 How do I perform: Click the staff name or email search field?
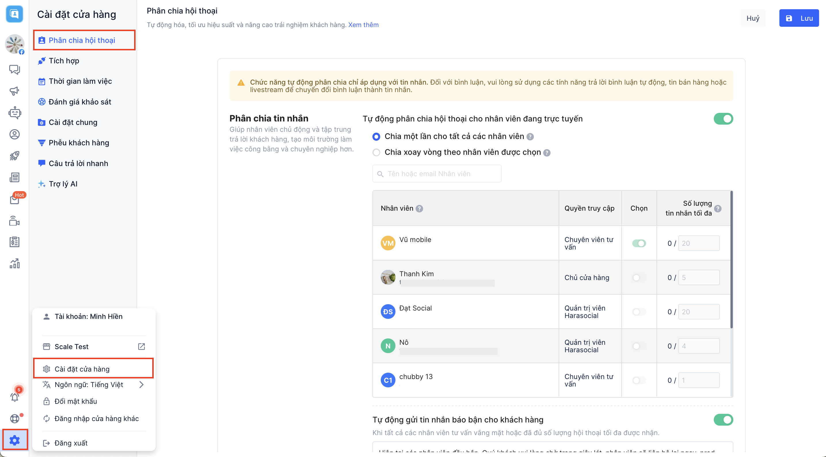click(x=437, y=174)
